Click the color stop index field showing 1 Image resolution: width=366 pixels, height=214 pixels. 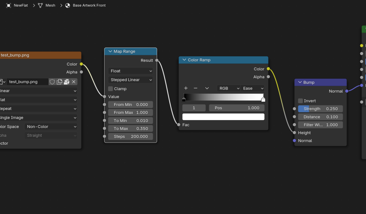pyautogui.click(x=194, y=108)
